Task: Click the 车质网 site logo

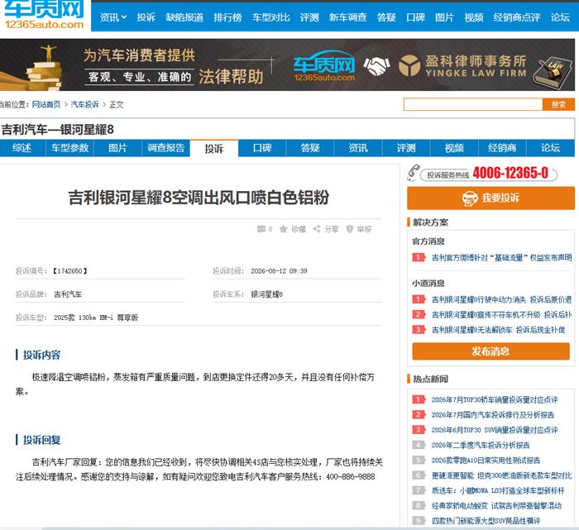Action: (x=45, y=15)
